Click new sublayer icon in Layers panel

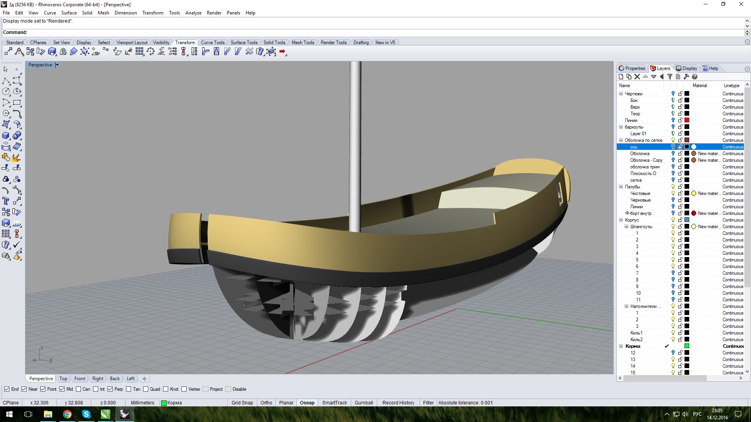(629, 77)
